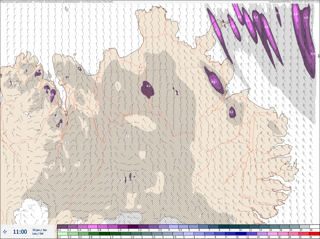Click the 0.3 value in the eastern oval snow patch
The height and width of the screenshot is (239, 320).
(x=231, y=112)
